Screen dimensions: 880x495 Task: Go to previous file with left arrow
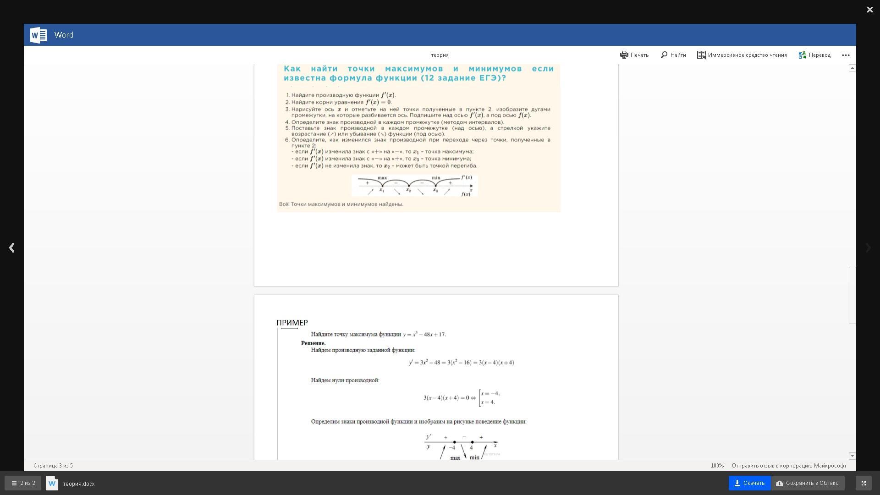[x=12, y=248]
